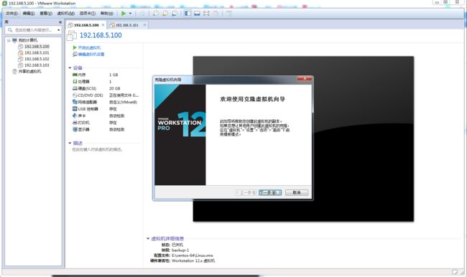Collapse the 虚拟机详细信息 section
This screenshot has width=467, height=277.
148,238
